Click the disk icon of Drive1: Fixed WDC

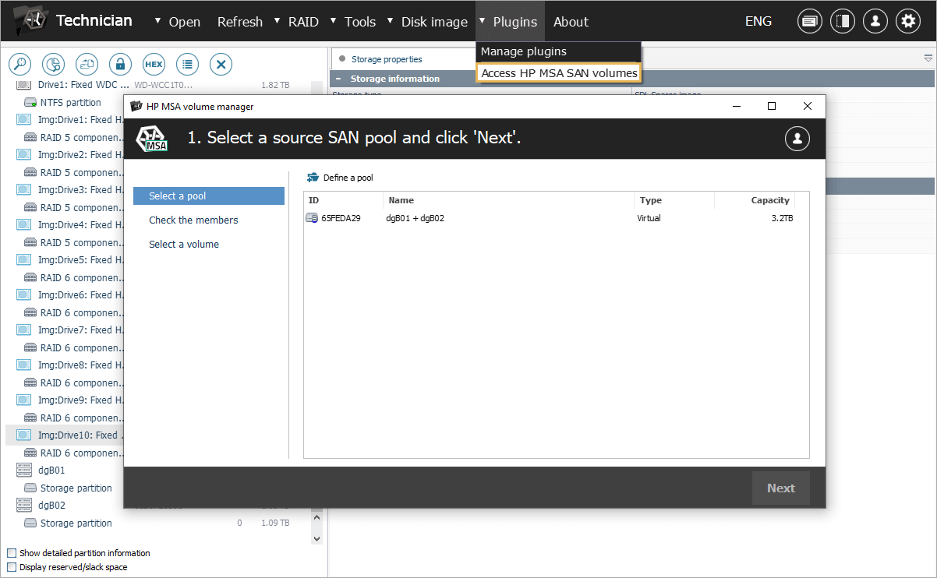click(24, 84)
